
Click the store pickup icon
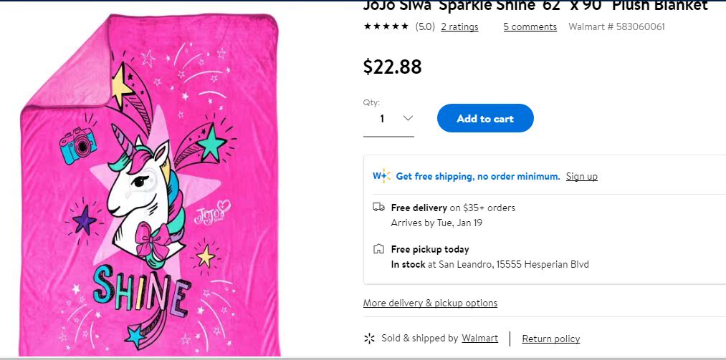(x=378, y=249)
